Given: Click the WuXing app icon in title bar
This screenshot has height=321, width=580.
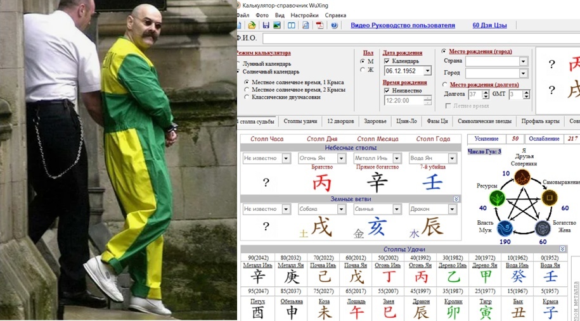Looking at the screenshot, I should point(238,5).
